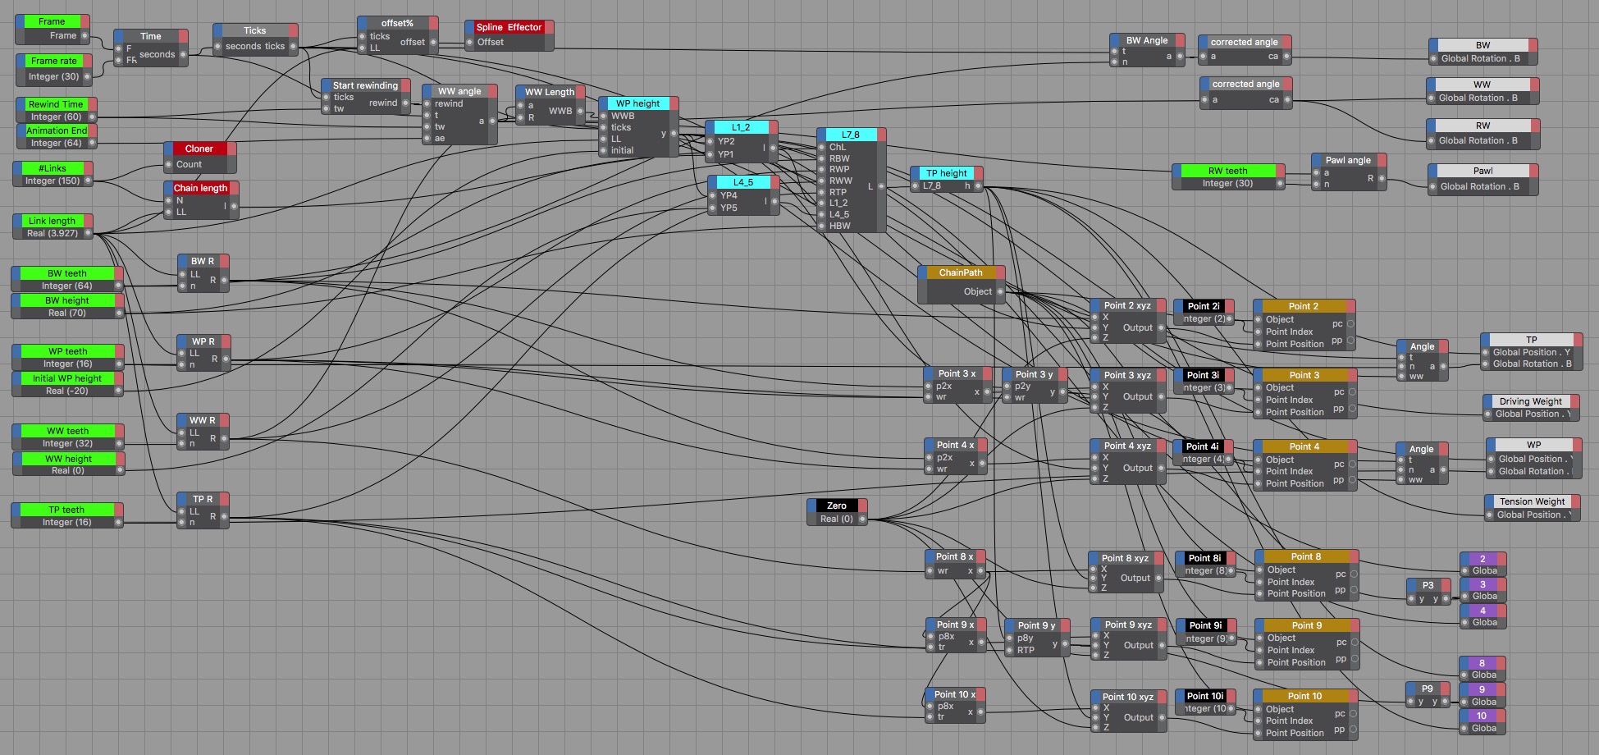Select the Point 10 xyz node title
The width and height of the screenshot is (1599, 755).
point(1127,697)
